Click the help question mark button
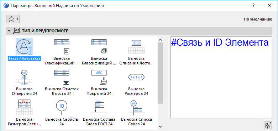278x131 pixels. [x=253, y=6]
